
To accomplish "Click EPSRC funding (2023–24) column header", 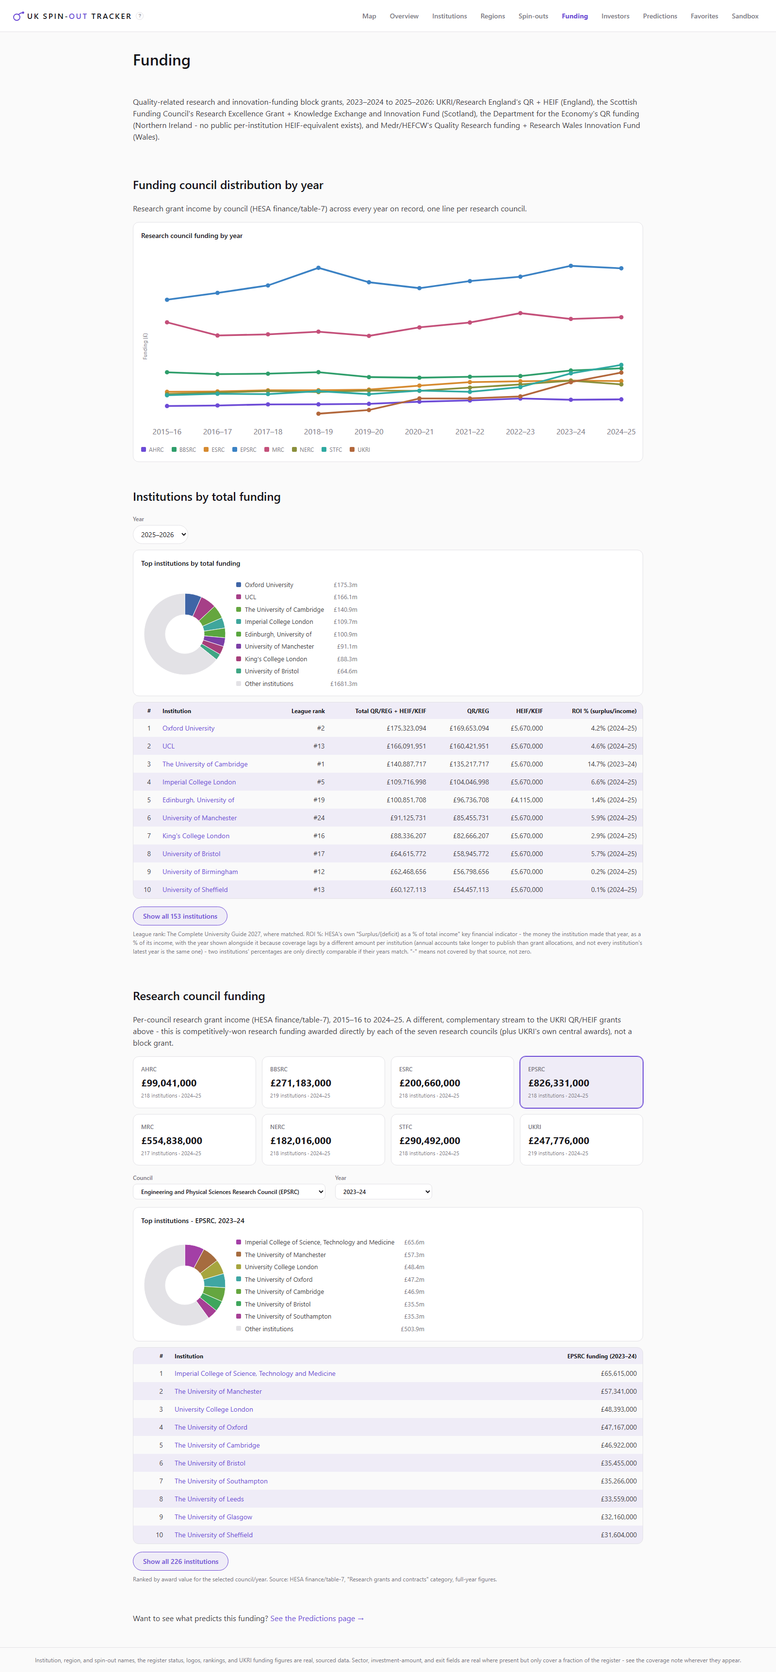I will (x=601, y=1356).
